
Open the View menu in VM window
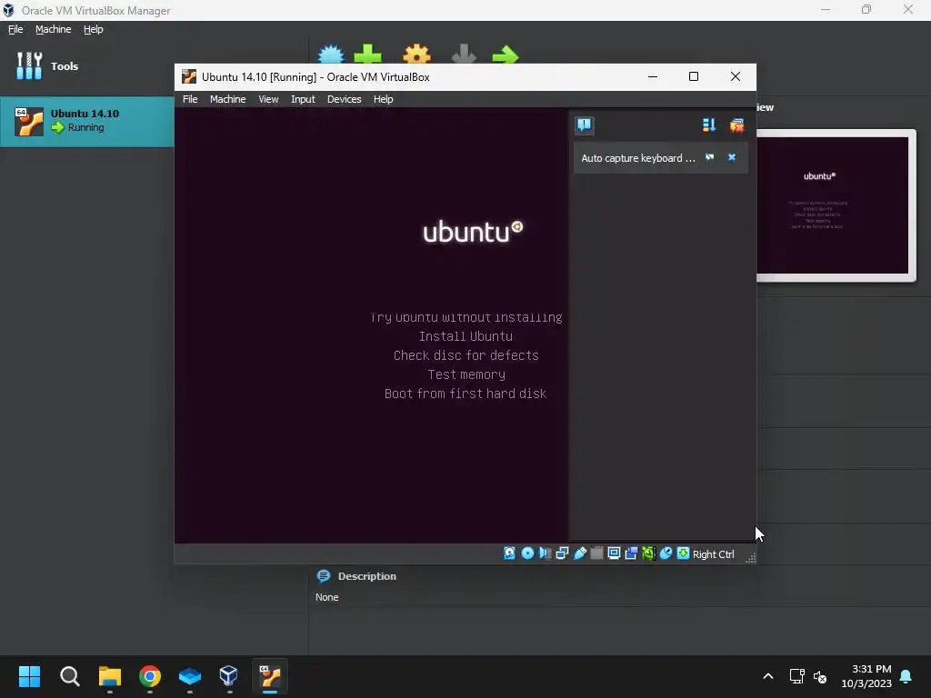point(268,99)
